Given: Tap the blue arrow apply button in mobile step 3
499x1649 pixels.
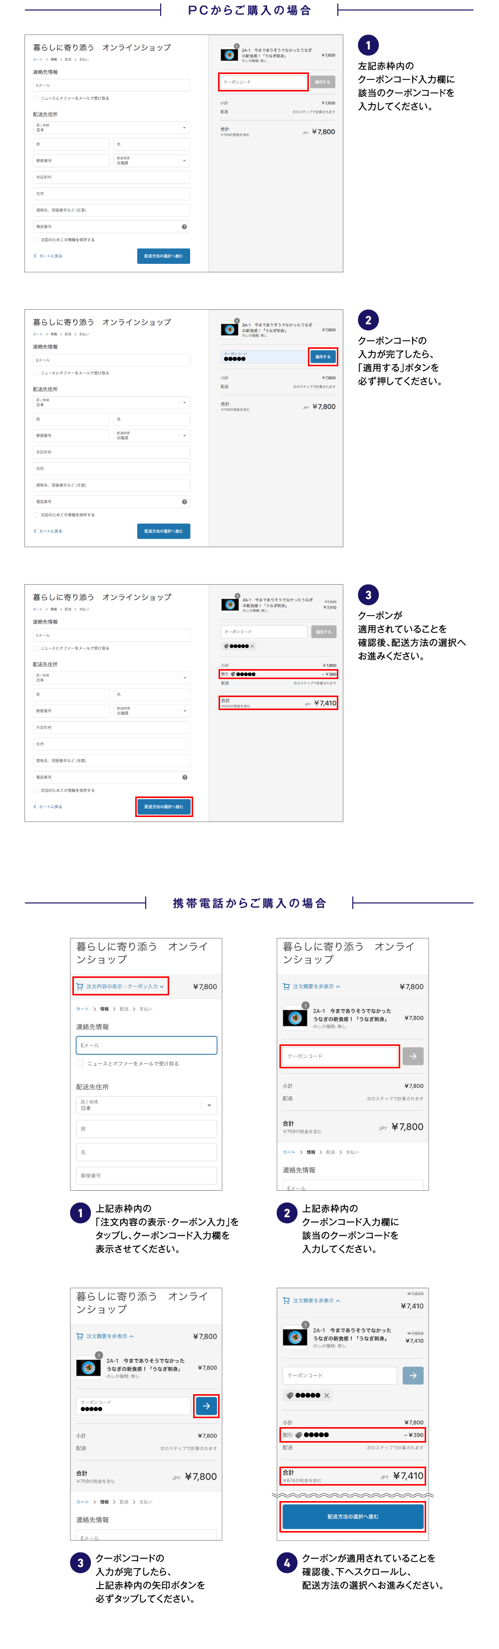Looking at the screenshot, I should [x=207, y=1406].
